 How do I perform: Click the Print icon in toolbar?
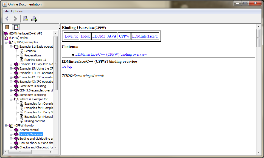coord(25,19)
